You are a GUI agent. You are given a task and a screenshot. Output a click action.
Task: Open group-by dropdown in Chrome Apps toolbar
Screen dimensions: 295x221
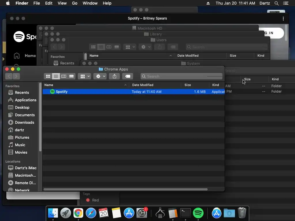click(x=85, y=76)
